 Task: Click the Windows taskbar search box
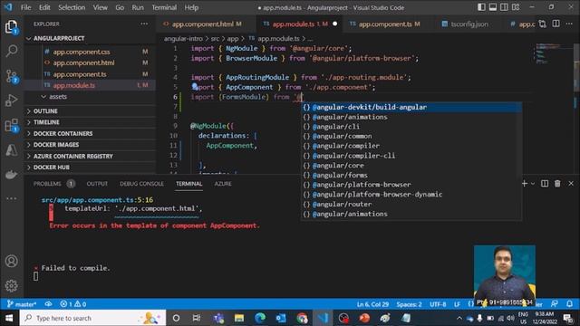tap(92, 318)
